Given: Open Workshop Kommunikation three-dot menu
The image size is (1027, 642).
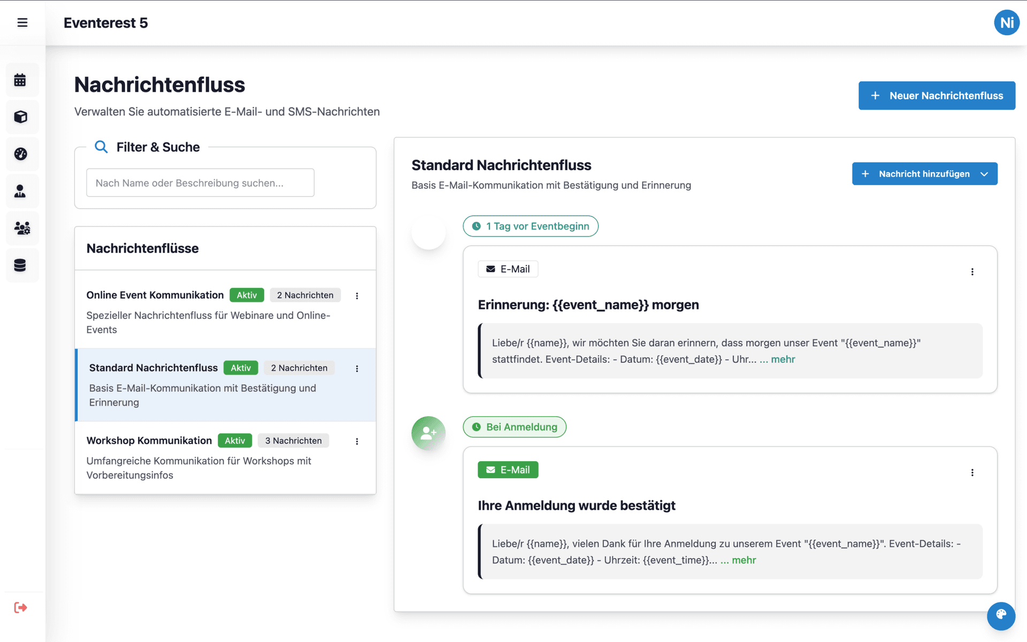Looking at the screenshot, I should [x=357, y=441].
